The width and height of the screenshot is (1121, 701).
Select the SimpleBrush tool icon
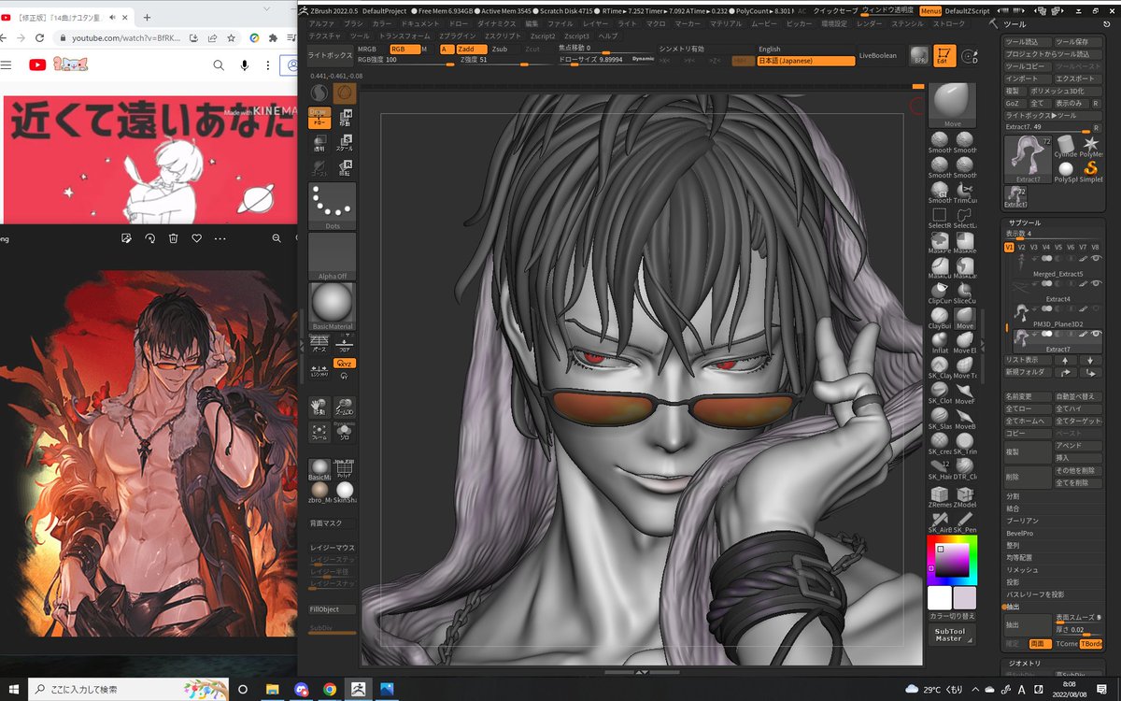click(1089, 171)
